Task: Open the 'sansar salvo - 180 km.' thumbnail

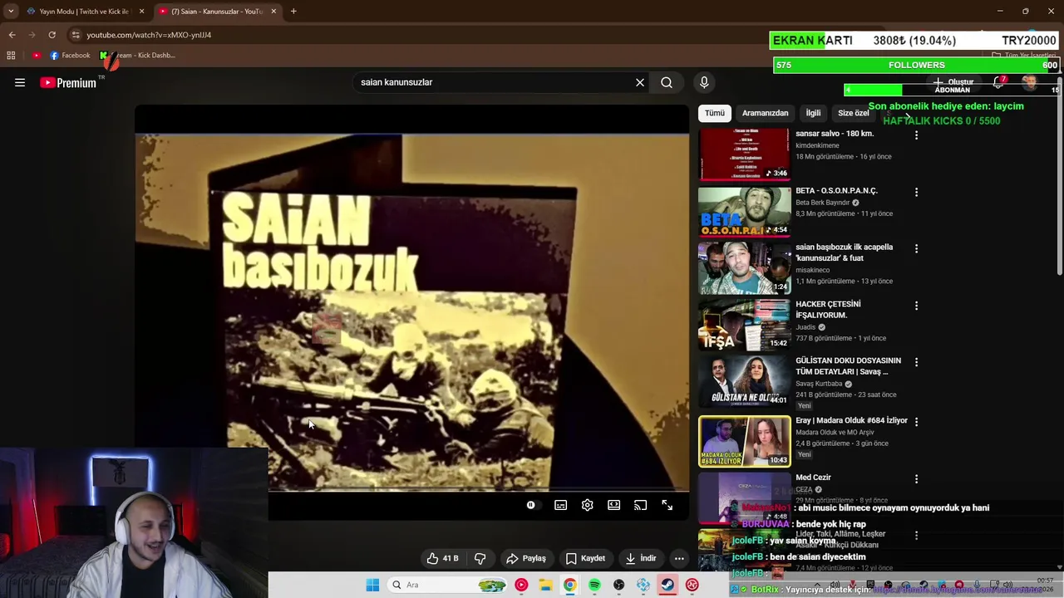Action: (744, 154)
